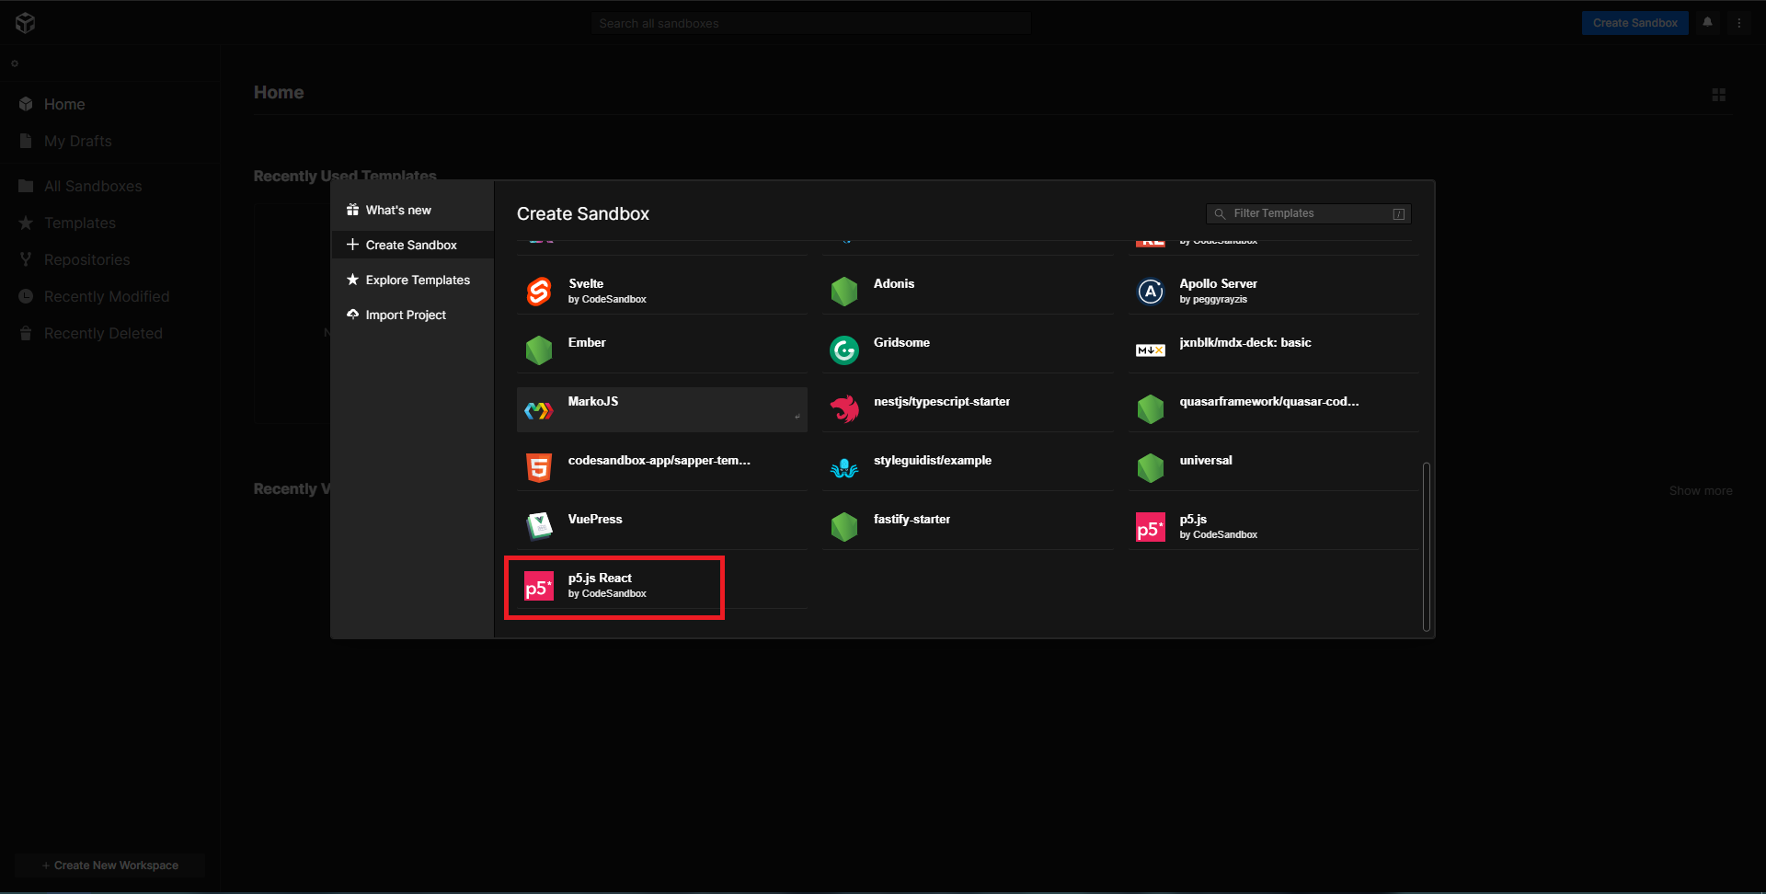Open the top-right kebab menu
The width and height of the screenshot is (1766, 894).
(x=1738, y=23)
